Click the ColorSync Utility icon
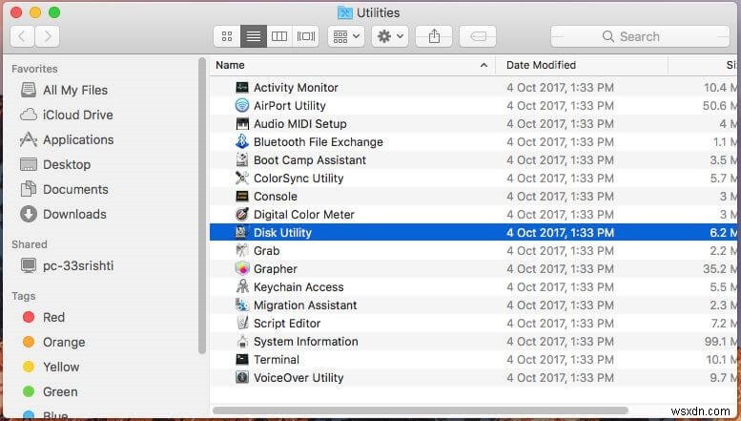Screen dimensions: 741x421 (242, 179)
